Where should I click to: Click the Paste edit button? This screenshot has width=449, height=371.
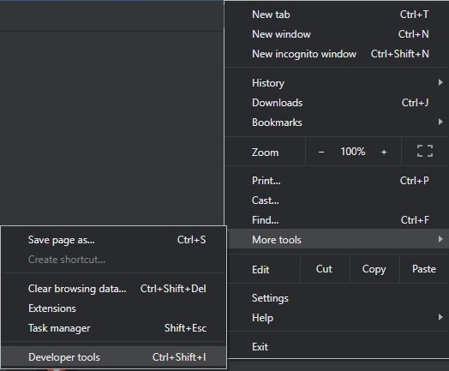(x=424, y=269)
